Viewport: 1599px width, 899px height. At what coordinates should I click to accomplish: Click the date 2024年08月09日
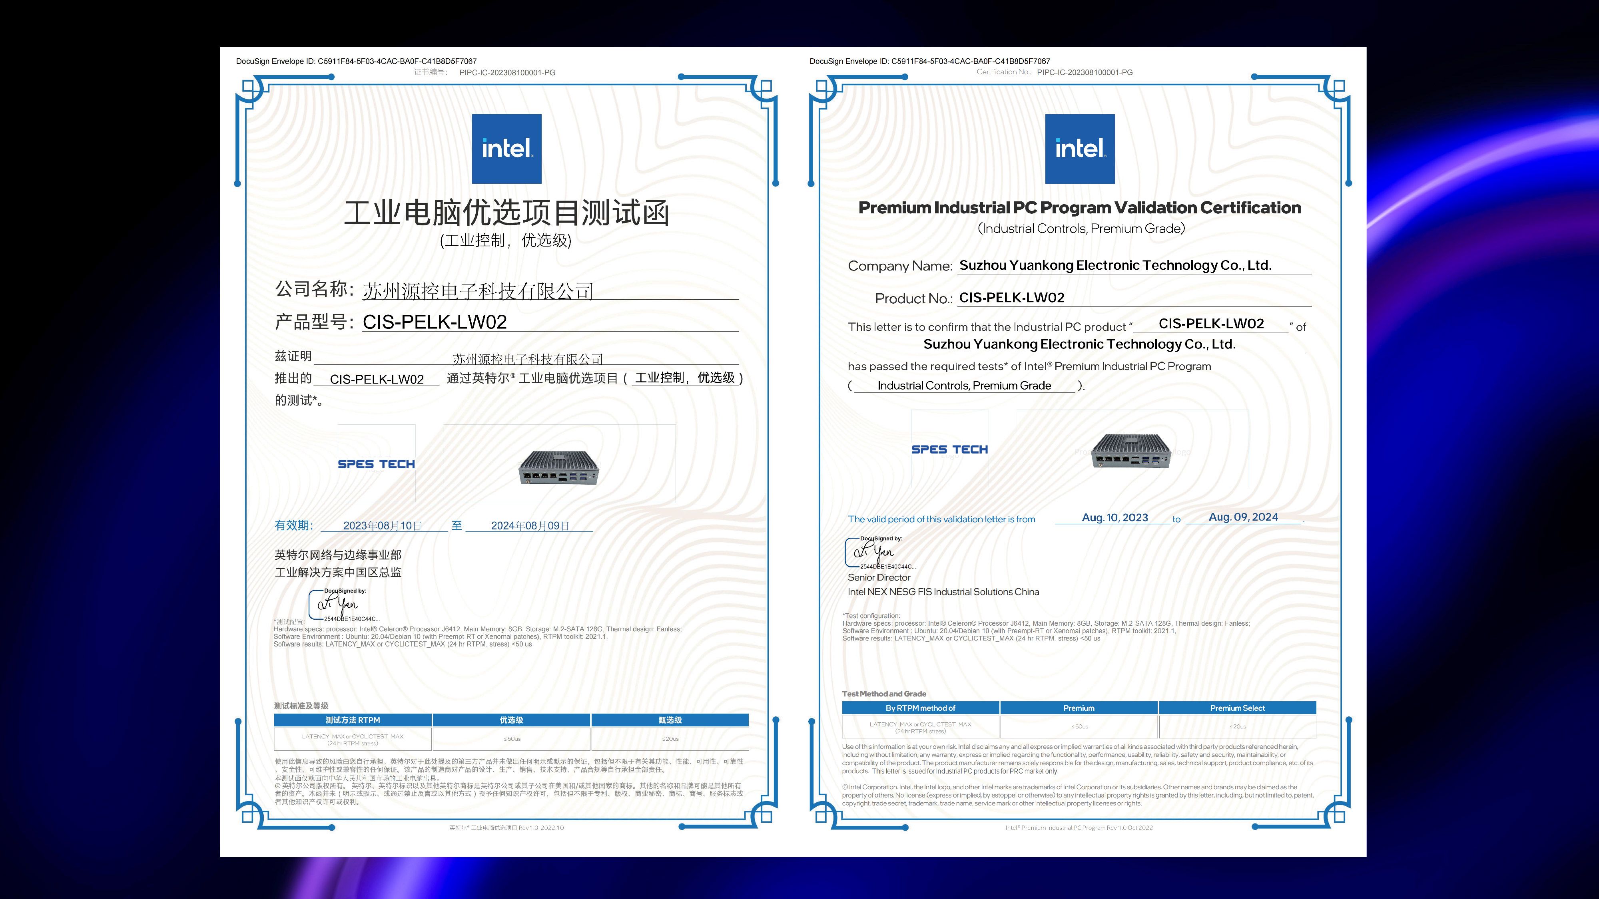[x=530, y=525]
